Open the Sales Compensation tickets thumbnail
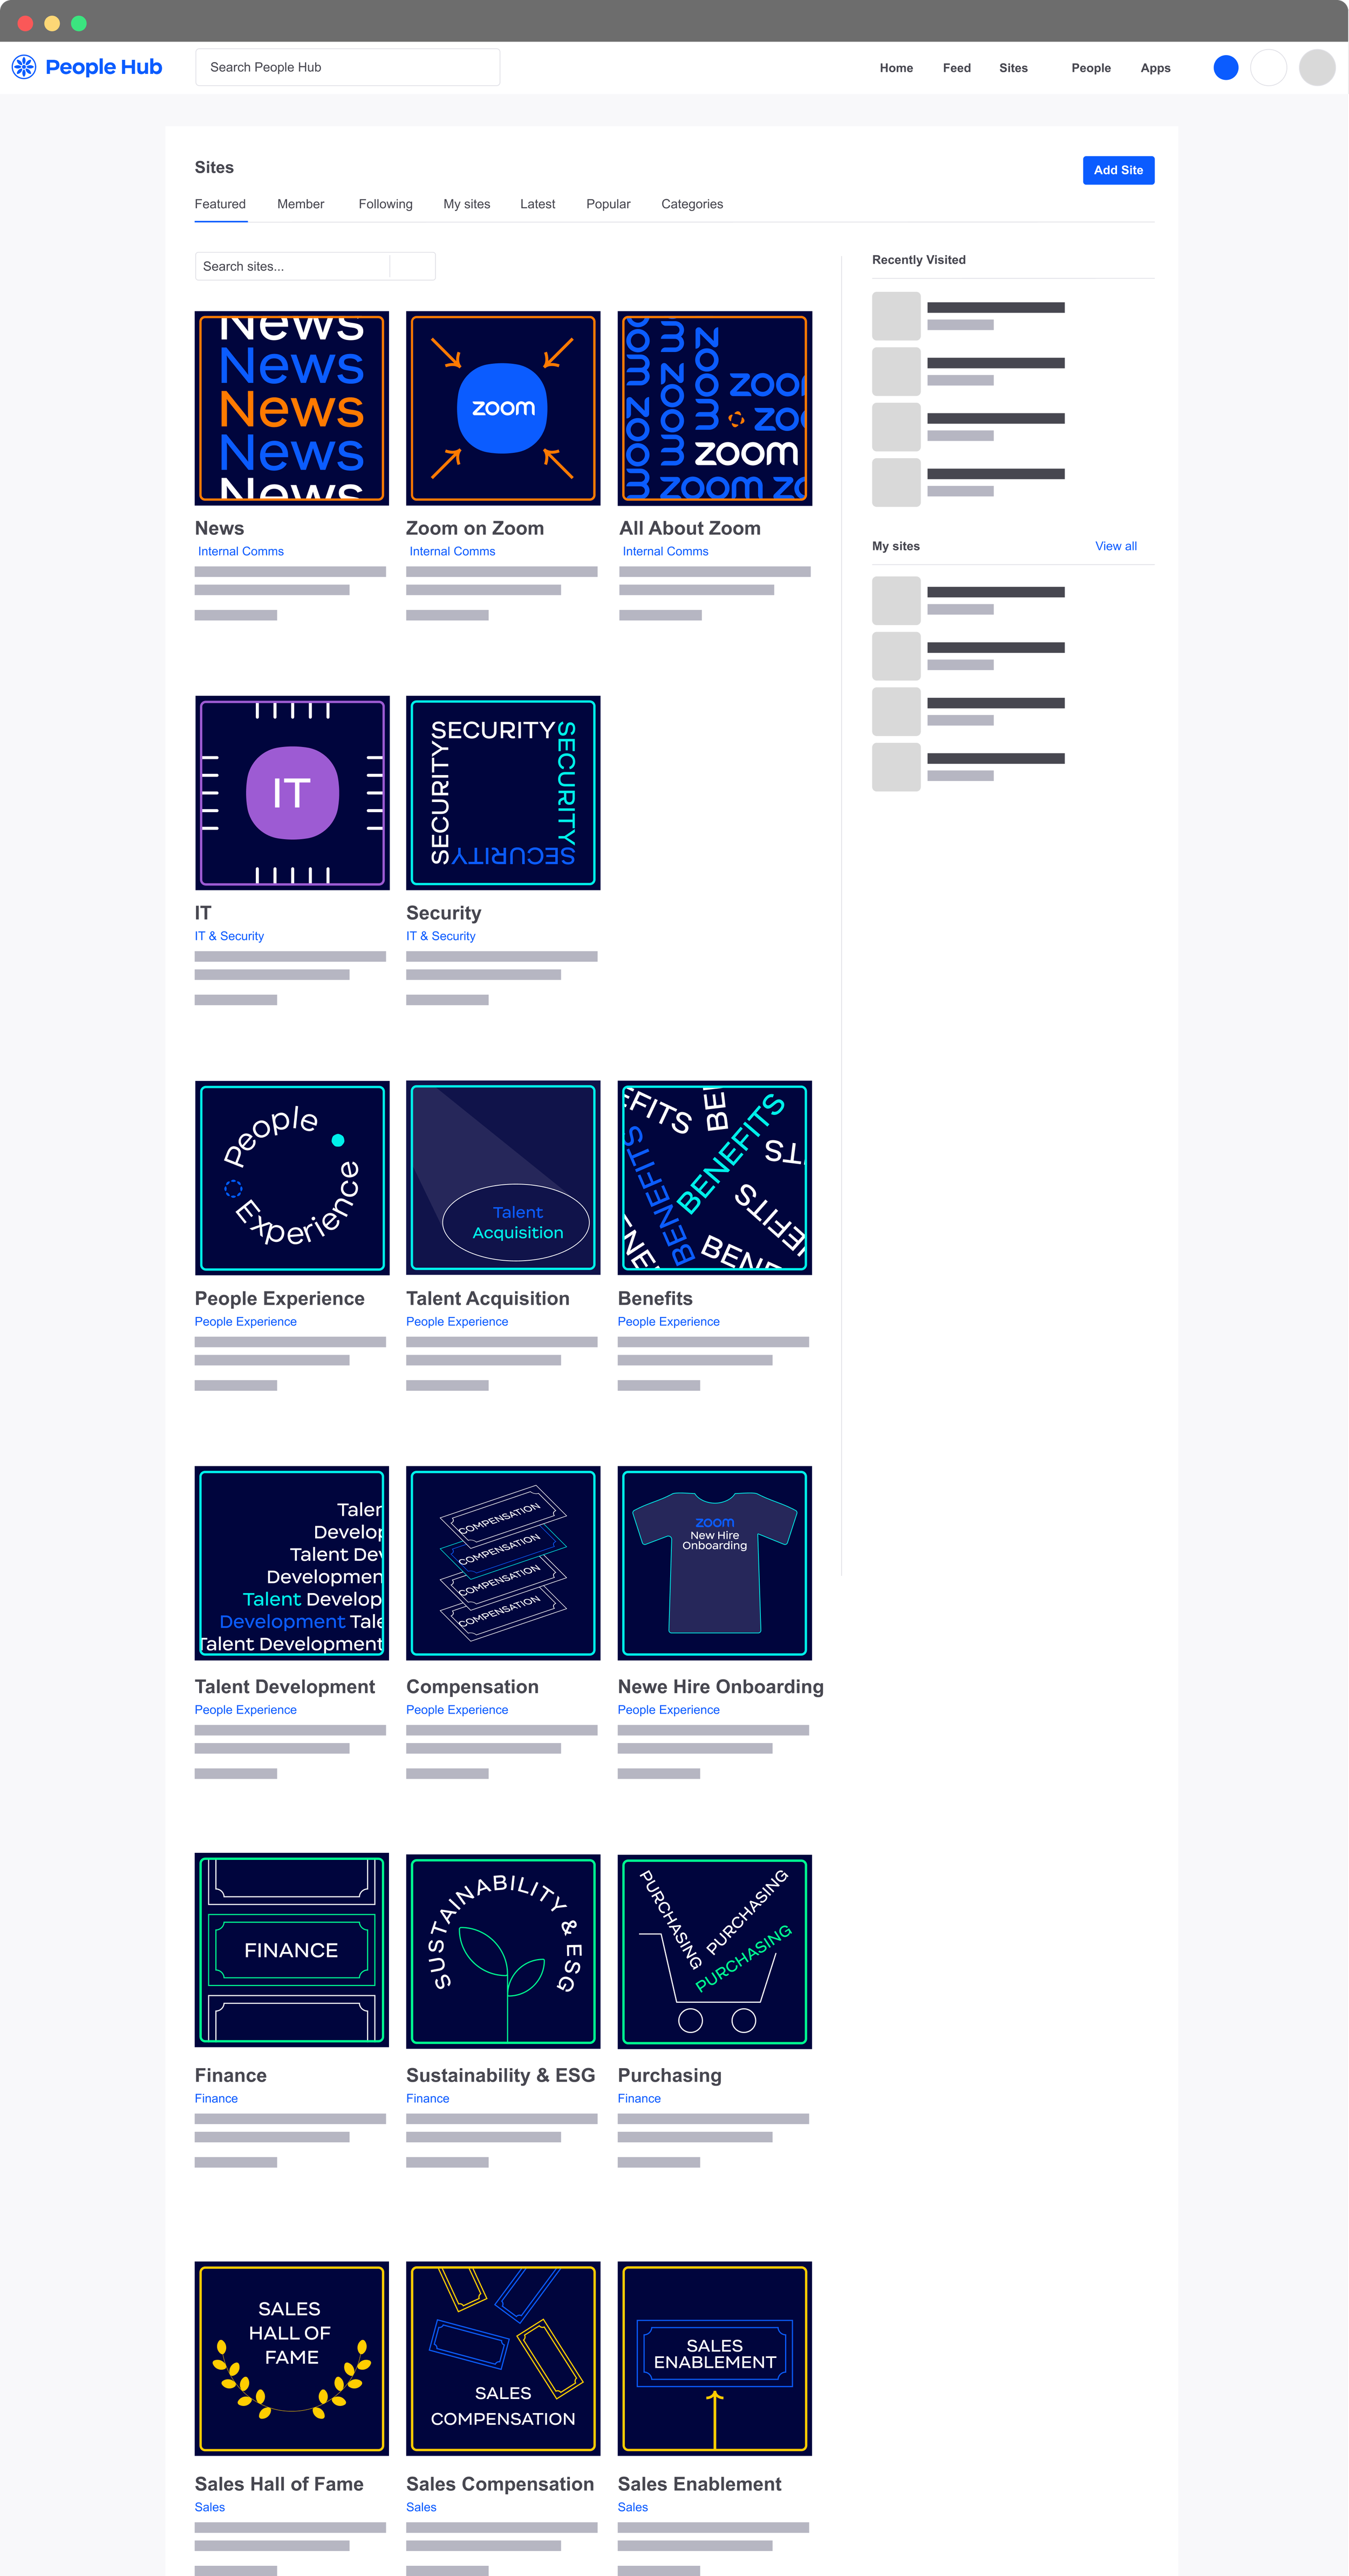1349x2576 pixels. click(x=503, y=2359)
